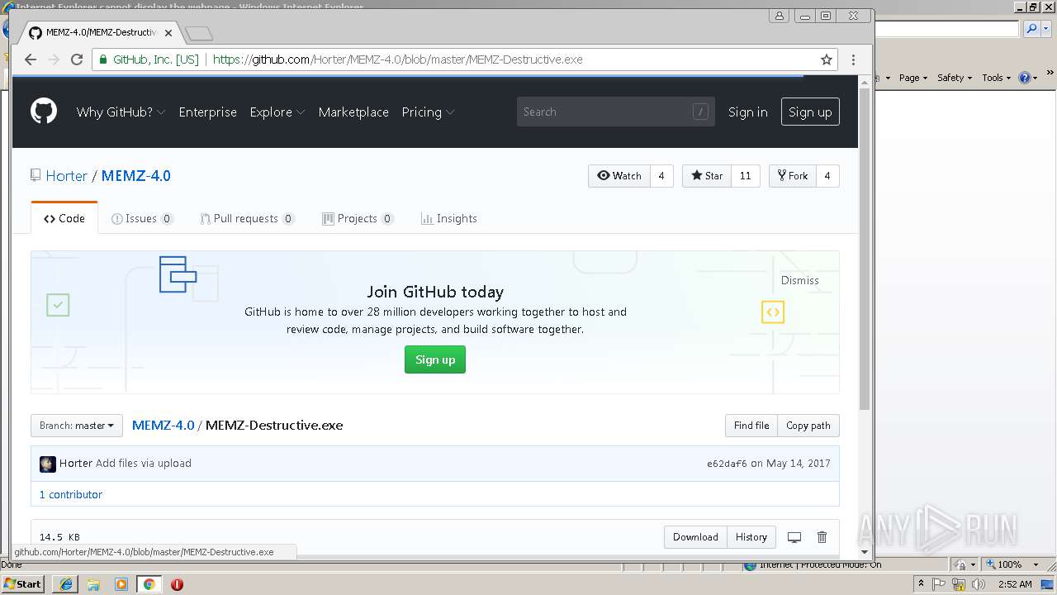Screen dimensions: 1057x595
Task: Click the volume speaker tray icon
Action: [978, 584]
